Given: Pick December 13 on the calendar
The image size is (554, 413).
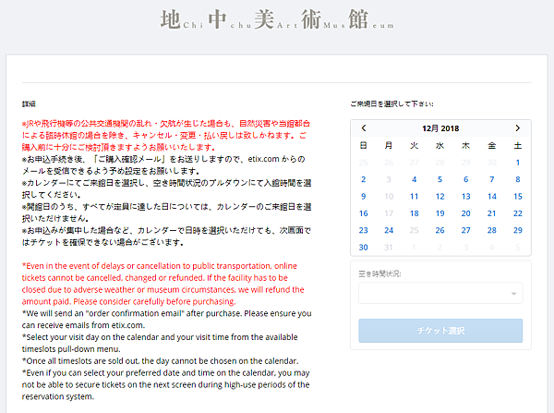Looking at the screenshot, I should click(x=466, y=197).
